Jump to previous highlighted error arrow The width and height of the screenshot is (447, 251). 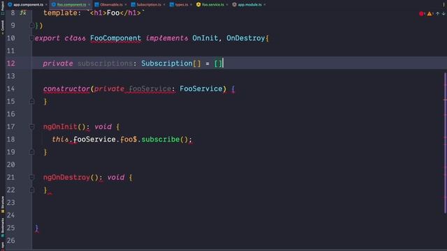[x=438, y=13]
